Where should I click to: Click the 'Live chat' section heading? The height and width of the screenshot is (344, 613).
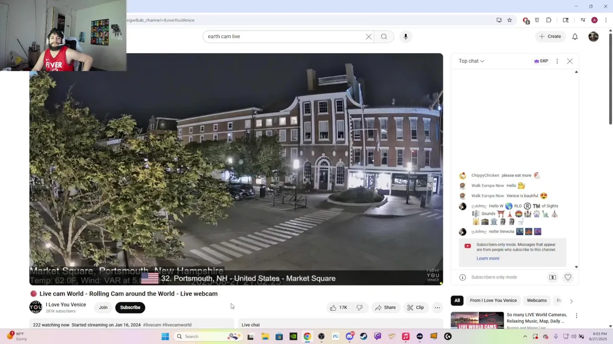(x=251, y=325)
